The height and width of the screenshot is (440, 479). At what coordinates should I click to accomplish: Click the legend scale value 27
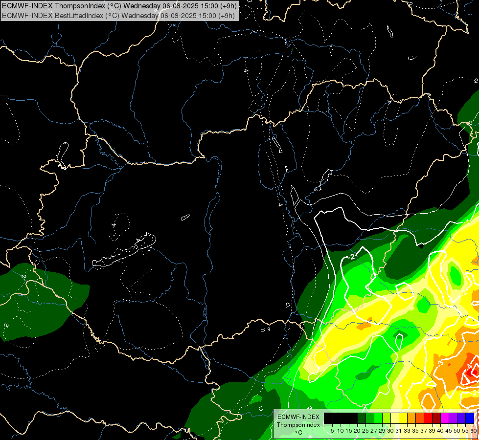tap(374, 431)
